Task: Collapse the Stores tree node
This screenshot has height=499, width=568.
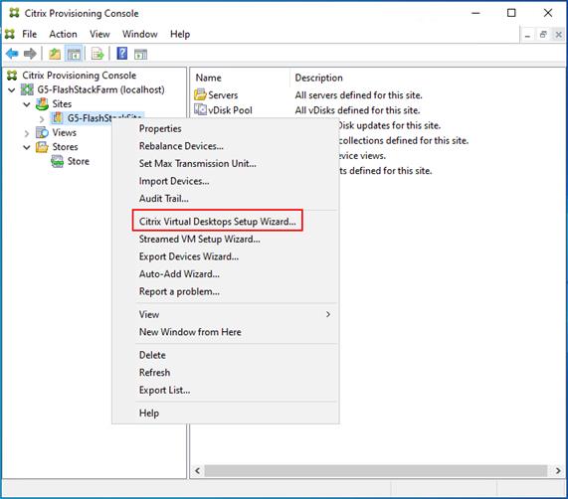Action: click(x=27, y=147)
